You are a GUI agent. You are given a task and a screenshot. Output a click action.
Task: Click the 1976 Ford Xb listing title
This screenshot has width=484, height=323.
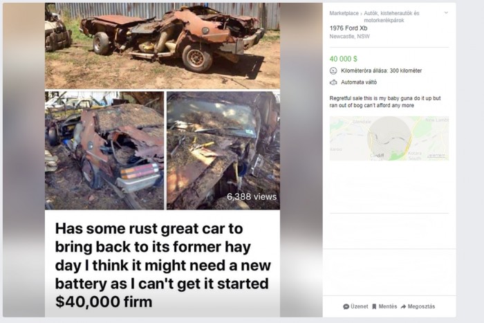348,28
